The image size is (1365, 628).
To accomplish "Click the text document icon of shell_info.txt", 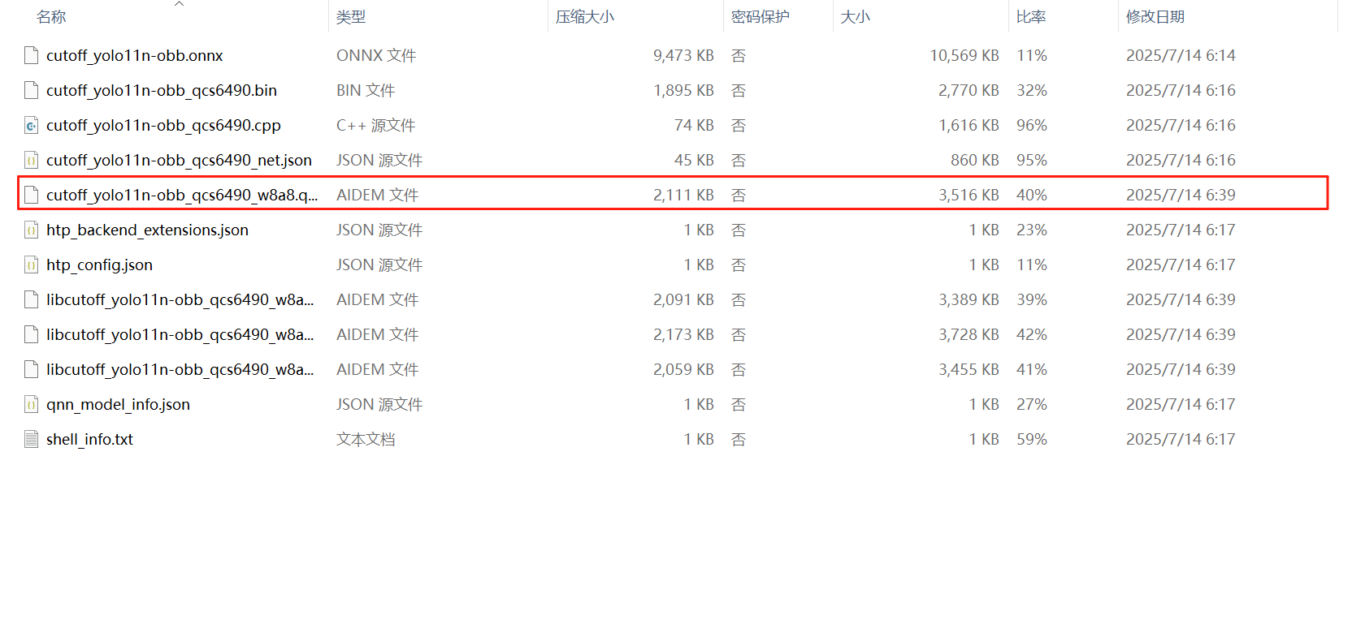I will [31, 439].
